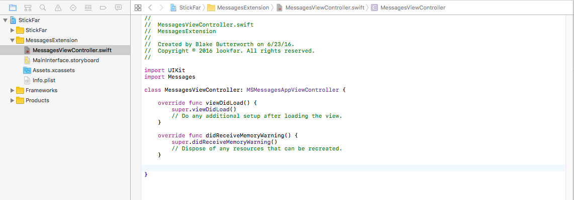The width and height of the screenshot is (574, 200).
Task: Collapse the StickFar project root
Action: point(5,20)
